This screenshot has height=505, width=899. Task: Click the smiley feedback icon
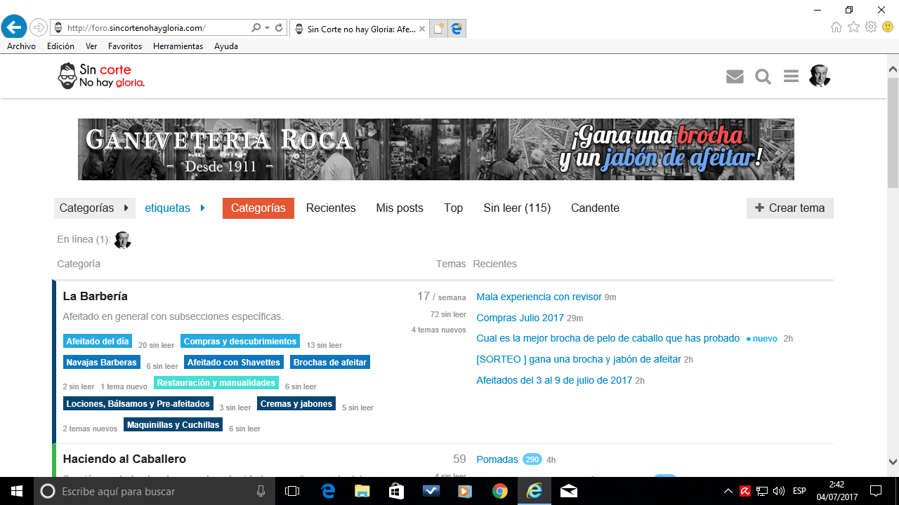click(887, 27)
